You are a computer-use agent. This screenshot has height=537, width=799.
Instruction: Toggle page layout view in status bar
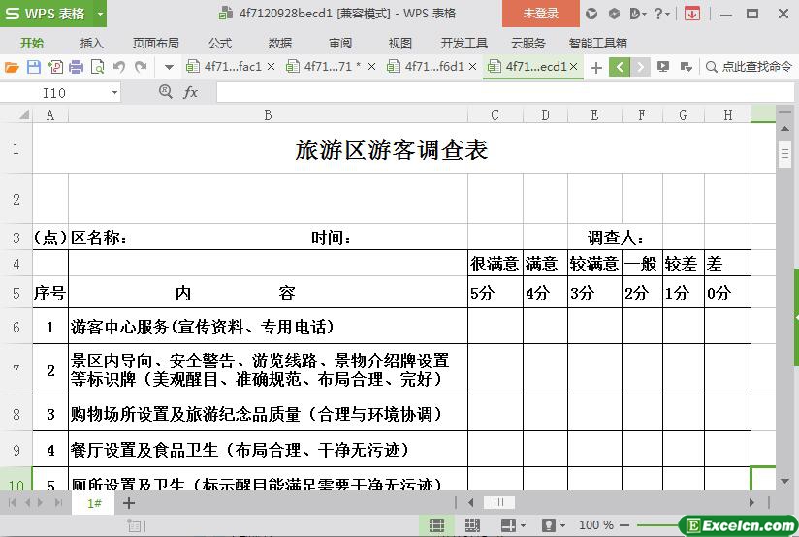coord(473,525)
